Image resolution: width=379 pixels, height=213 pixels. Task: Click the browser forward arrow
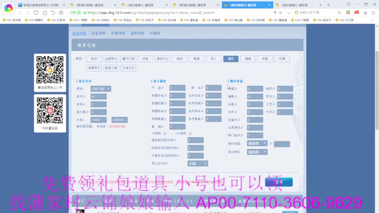[28, 13]
